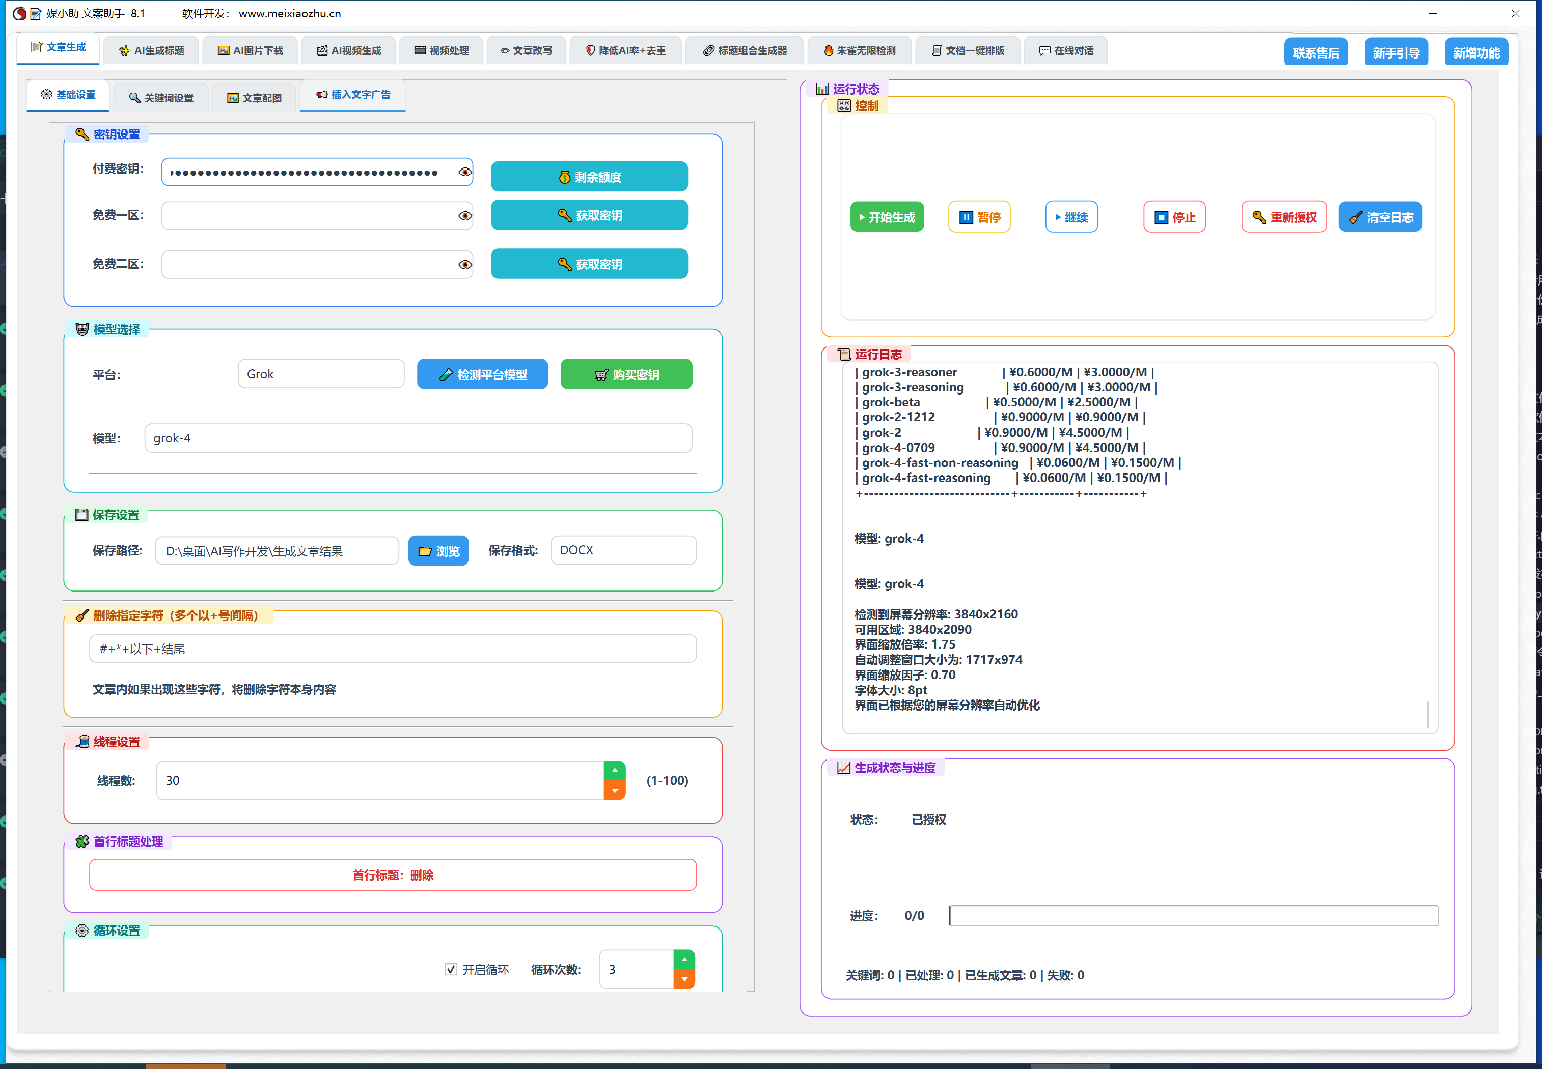Click 检测平台模型 to detect models
The width and height of the screenshot is (1542, 1069).
pos(482,375)
